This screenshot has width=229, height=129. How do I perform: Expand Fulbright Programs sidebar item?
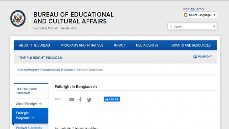pyautogui.click(x=30, y=115)
